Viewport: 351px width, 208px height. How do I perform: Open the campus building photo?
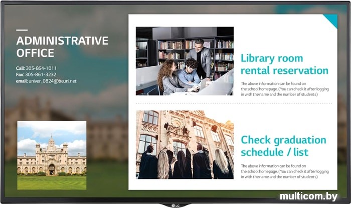(x=52, y=155)
